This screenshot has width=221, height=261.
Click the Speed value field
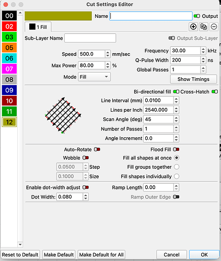tap(91, 54)
